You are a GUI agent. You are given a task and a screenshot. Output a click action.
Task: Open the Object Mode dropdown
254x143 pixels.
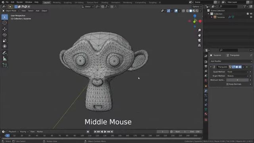click(11, 11)
